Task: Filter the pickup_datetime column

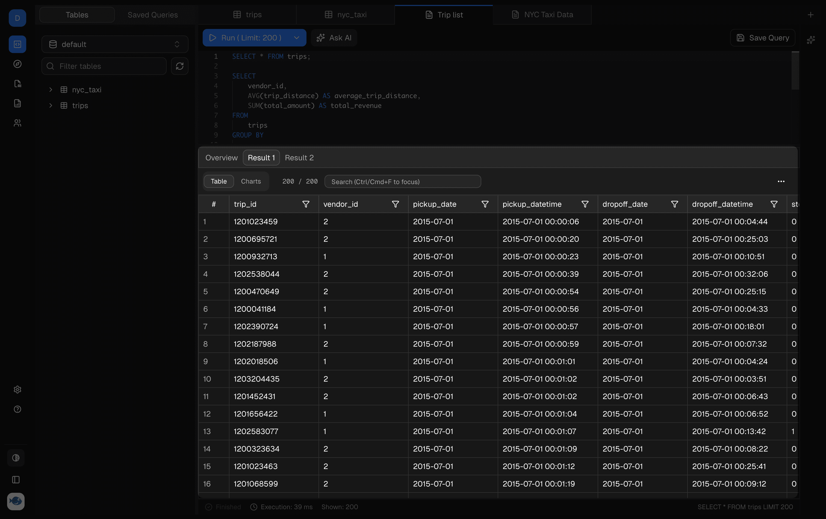Action: pyautogui.click(x=585, y=204)
